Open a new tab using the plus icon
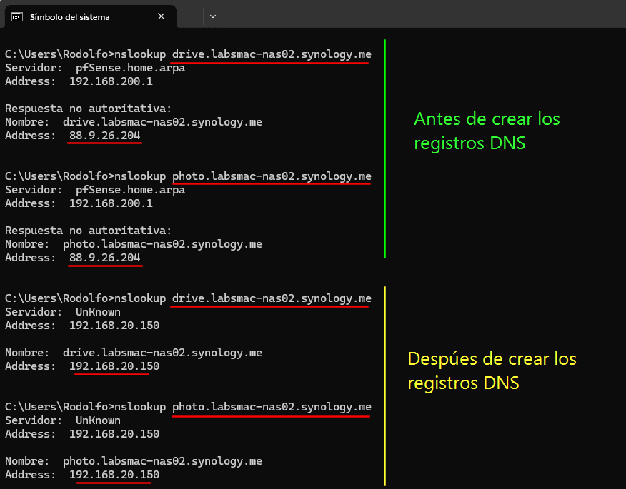The height and width of the screenshot is (489, 626). pos(193,16)
